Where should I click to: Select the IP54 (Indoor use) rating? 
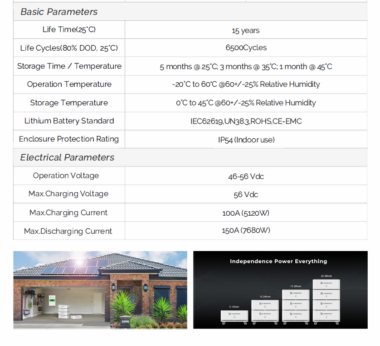click(x=246, y=140)
